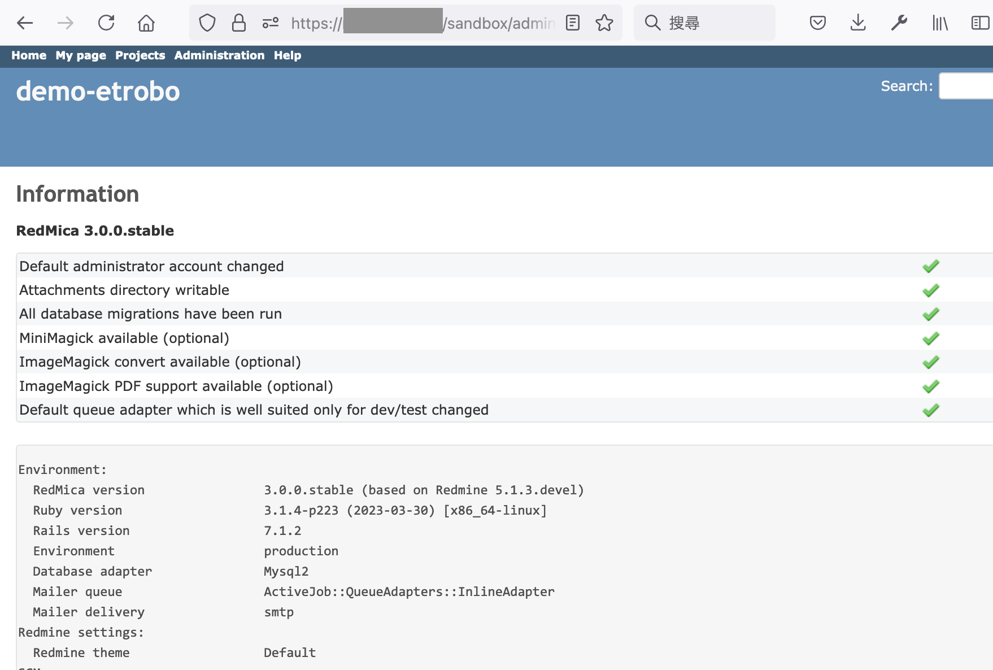Click the 'Database adapter' label
This screenshot has height=670, width=993.
click(x=93, y=571)
